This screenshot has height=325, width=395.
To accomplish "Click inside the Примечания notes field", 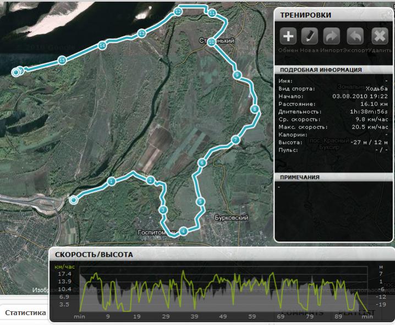I will point(333,209).
